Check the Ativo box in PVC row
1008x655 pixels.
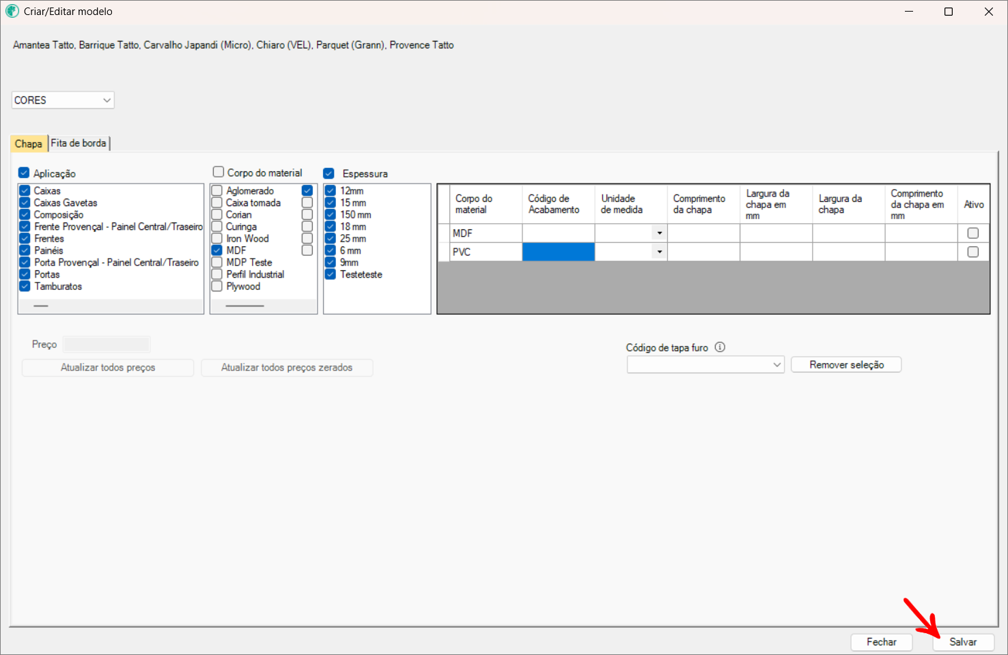(x=972, y=252)
